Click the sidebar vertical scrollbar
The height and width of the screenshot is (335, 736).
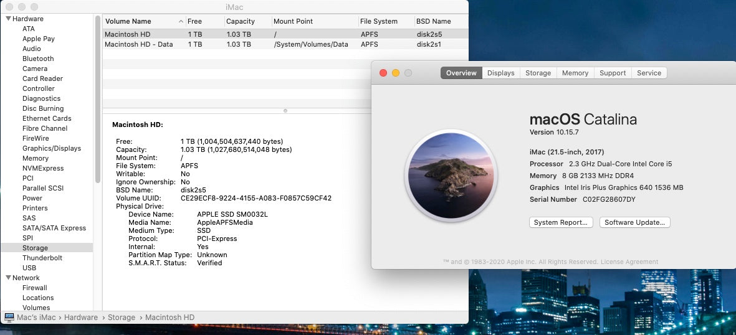click(98, 100)
